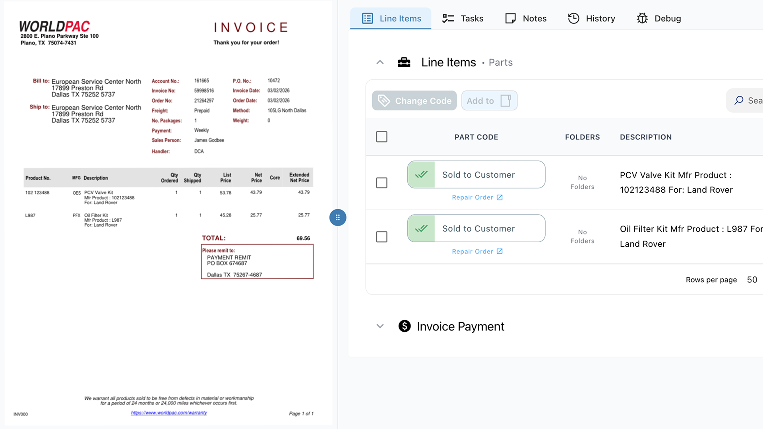Open the worldpac.com warranty link
763x429 pixels.
[168, 413]
